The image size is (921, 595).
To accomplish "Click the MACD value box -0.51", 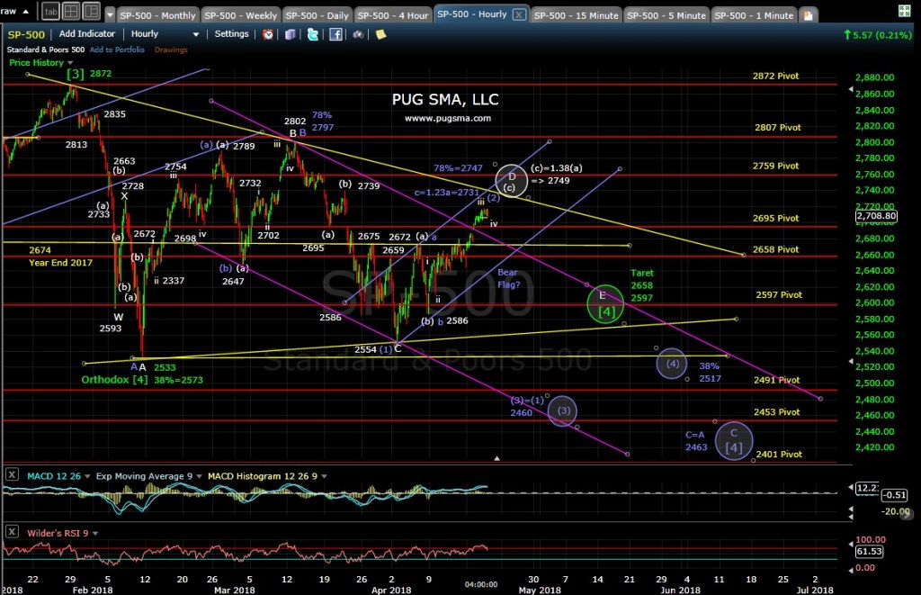I will [894, 494].
